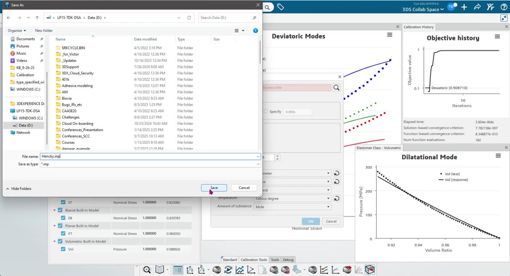Toggle the ST checkbox

tap(63, 202)
